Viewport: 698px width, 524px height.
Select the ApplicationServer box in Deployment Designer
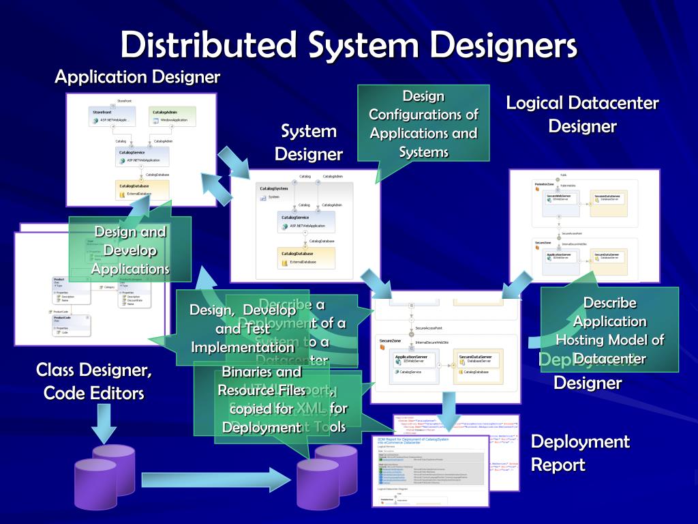tap(414, 366)
